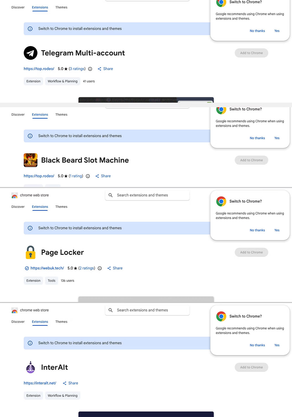
Task: Click the info icon beside Telegram's ratings
Action: pyautogui.click(x=90, y=69)
